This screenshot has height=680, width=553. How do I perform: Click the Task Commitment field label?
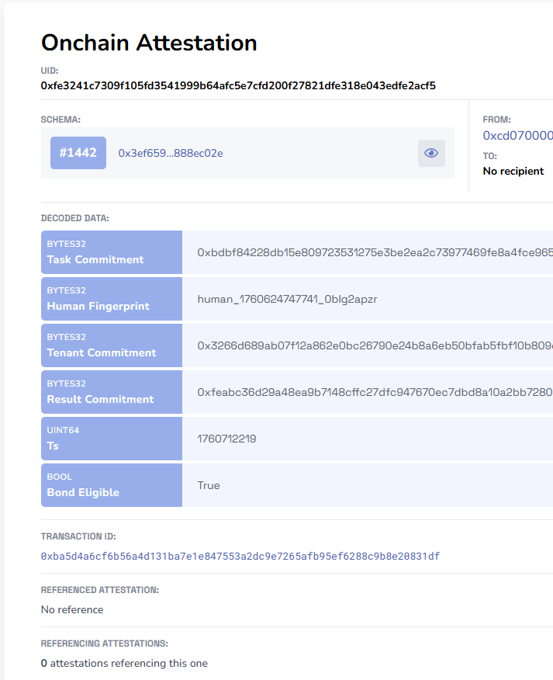point(95,259)
